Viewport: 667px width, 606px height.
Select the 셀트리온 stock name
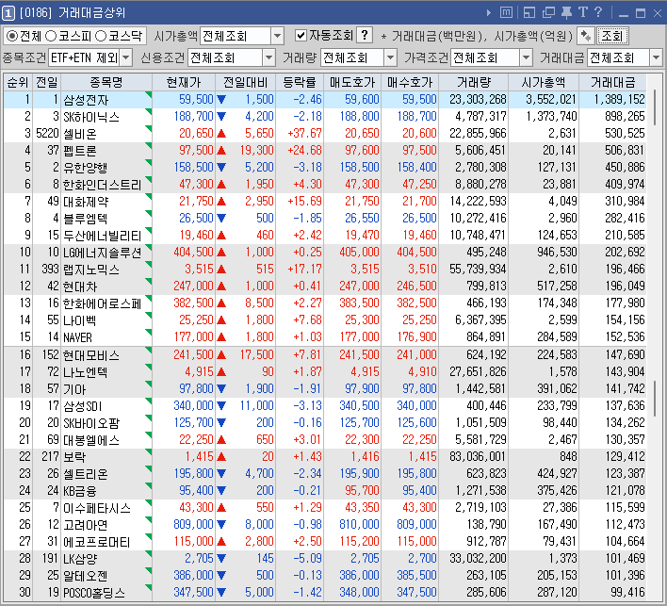pos(86,474)
